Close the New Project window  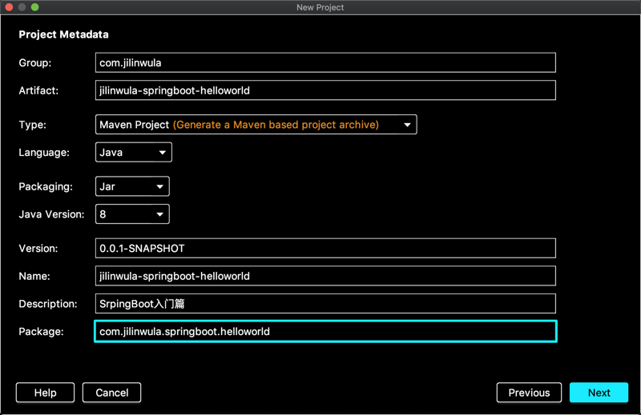pyautogui.click(x=9, y=7)
